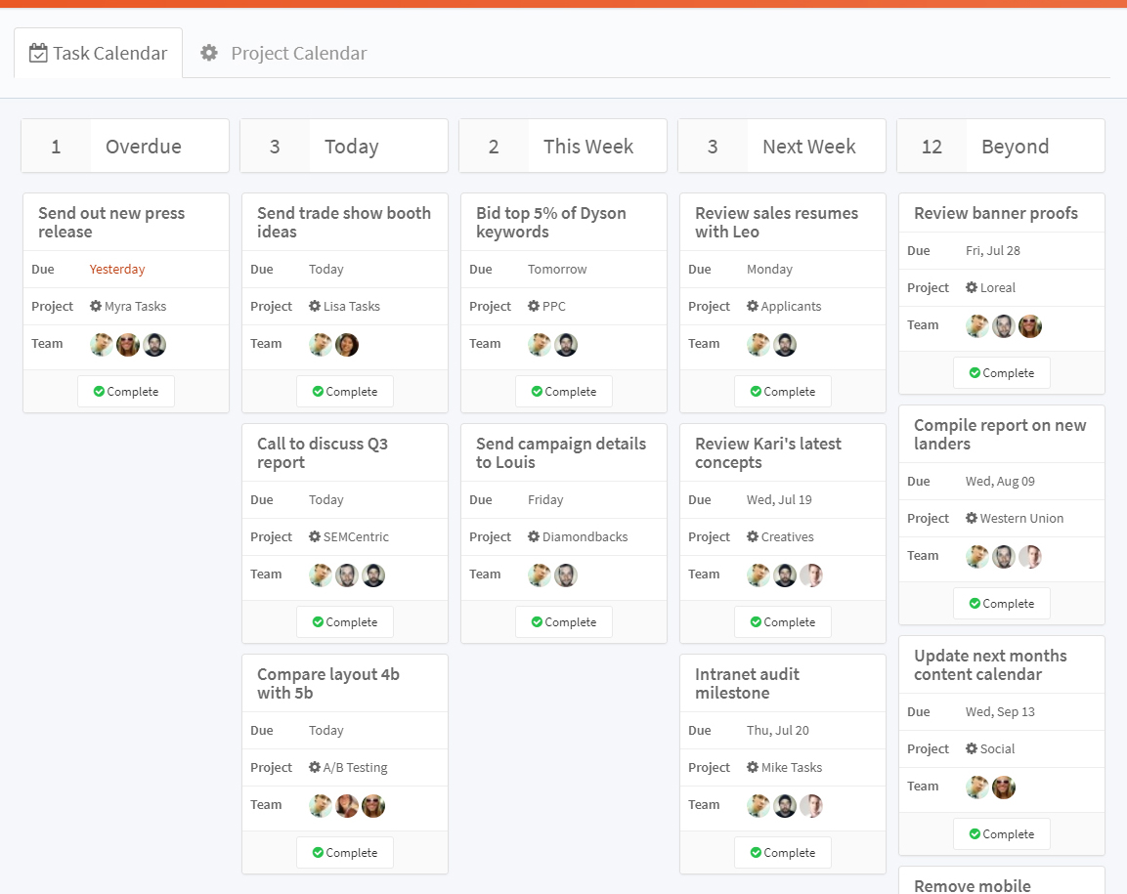The width and height of the screenshot is (1127, 894).
Task: Click last team avatar on 'Review Kari's latest concepts'
Action: (811, 575)
